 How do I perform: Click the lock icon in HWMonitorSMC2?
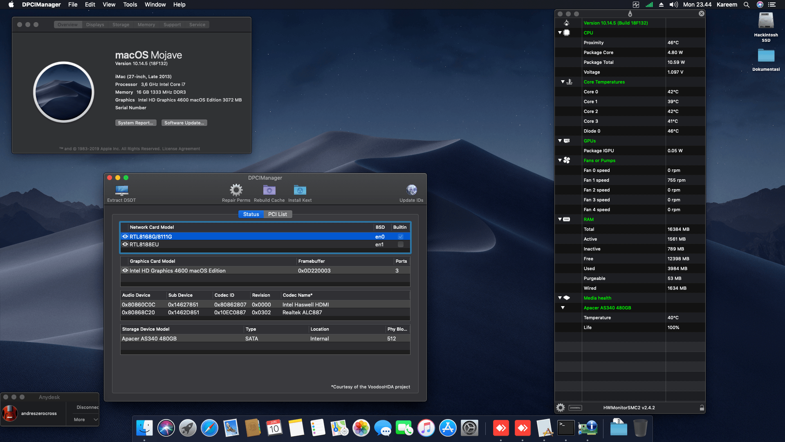(702, 408)
